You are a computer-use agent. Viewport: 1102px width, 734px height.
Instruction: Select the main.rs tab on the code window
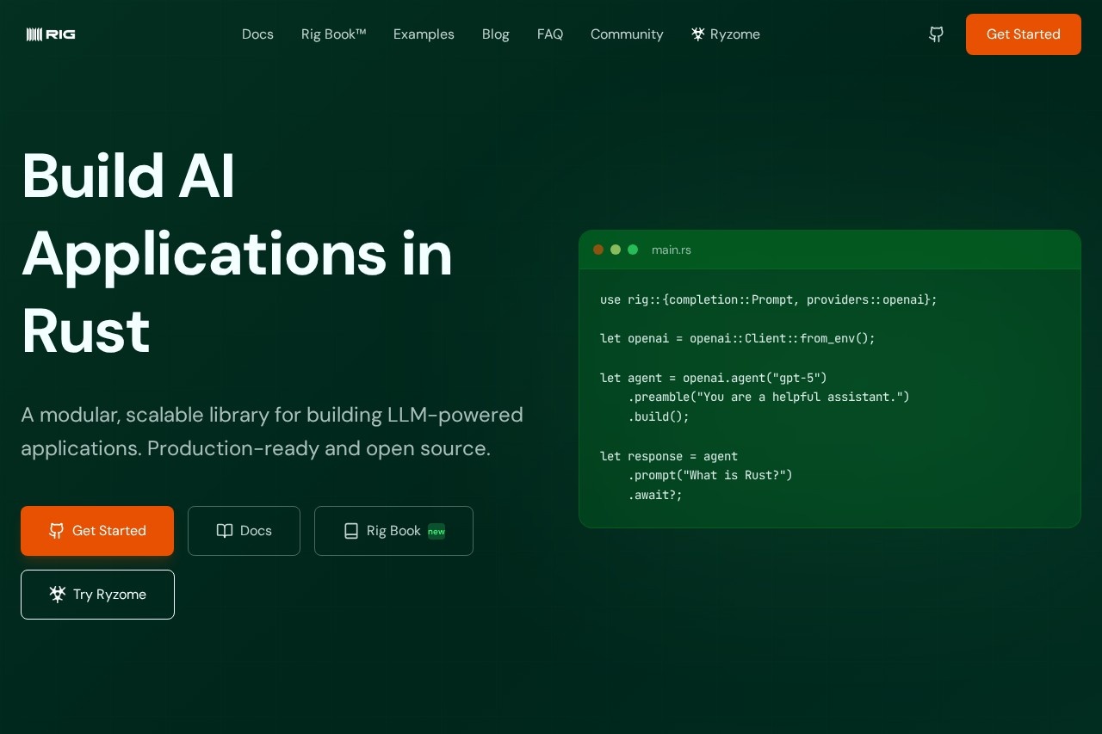[x=672, y=250]
